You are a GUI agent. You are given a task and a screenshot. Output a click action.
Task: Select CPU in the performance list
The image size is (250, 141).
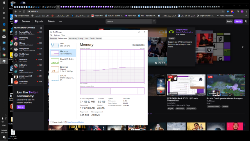(63, 45)
